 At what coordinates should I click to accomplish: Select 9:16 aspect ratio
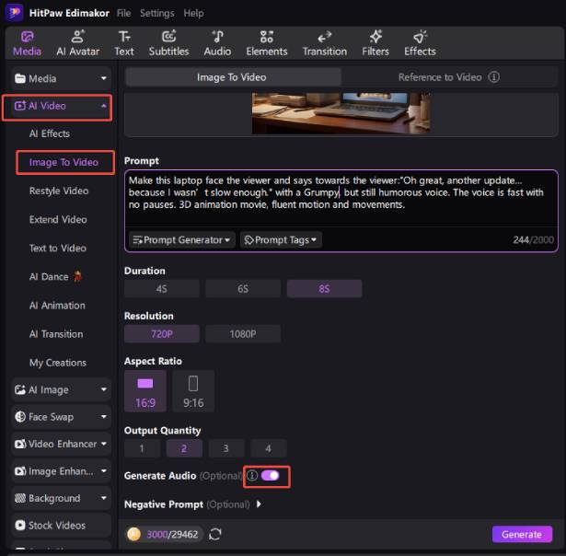pos(193,391)
